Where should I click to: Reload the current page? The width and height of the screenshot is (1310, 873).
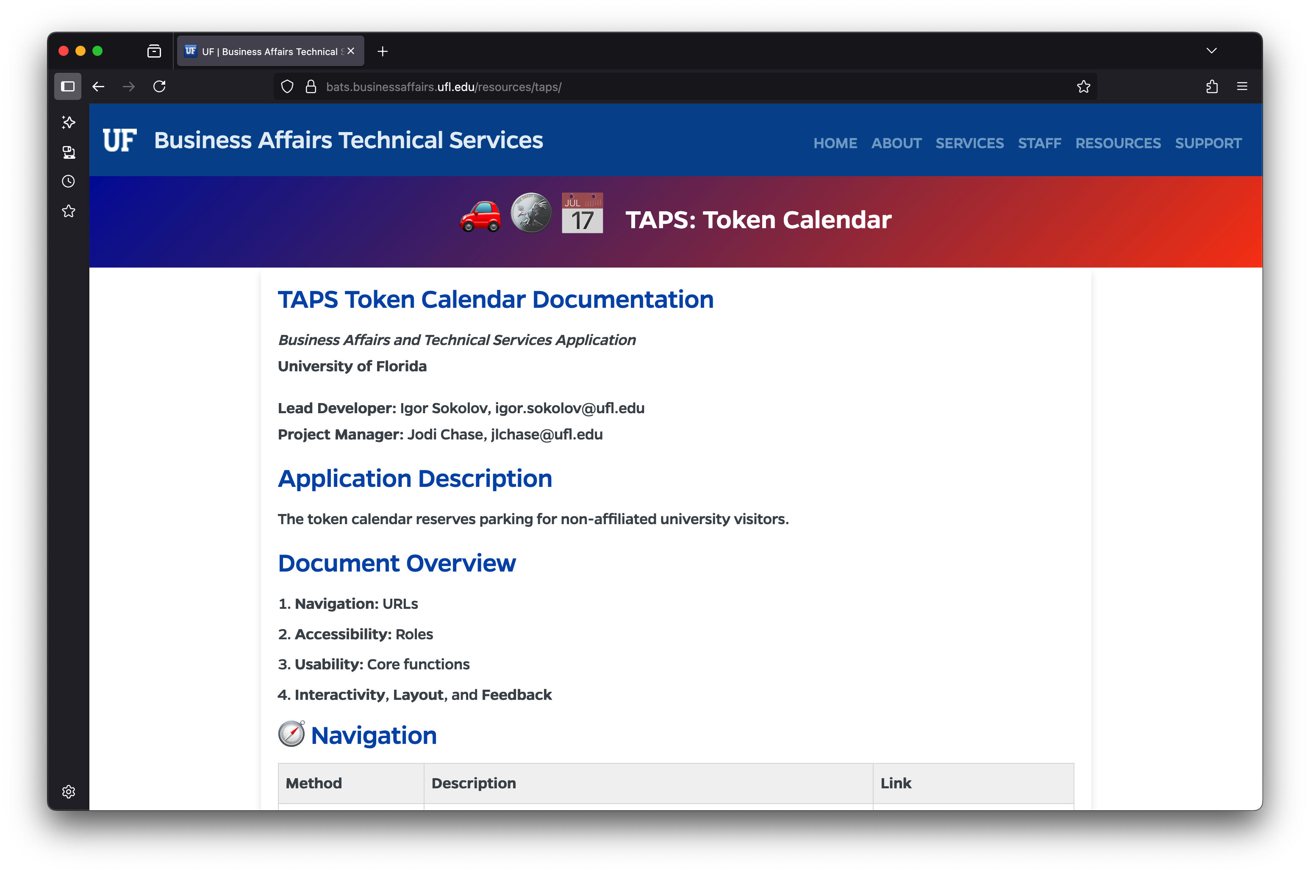click(x=159, y=86)
